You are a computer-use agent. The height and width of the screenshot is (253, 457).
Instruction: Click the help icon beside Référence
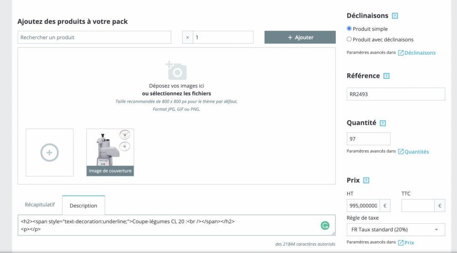click(386, 76)
